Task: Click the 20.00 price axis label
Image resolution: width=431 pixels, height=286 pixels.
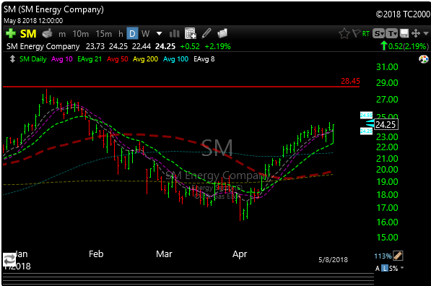Action: point(387,170)
